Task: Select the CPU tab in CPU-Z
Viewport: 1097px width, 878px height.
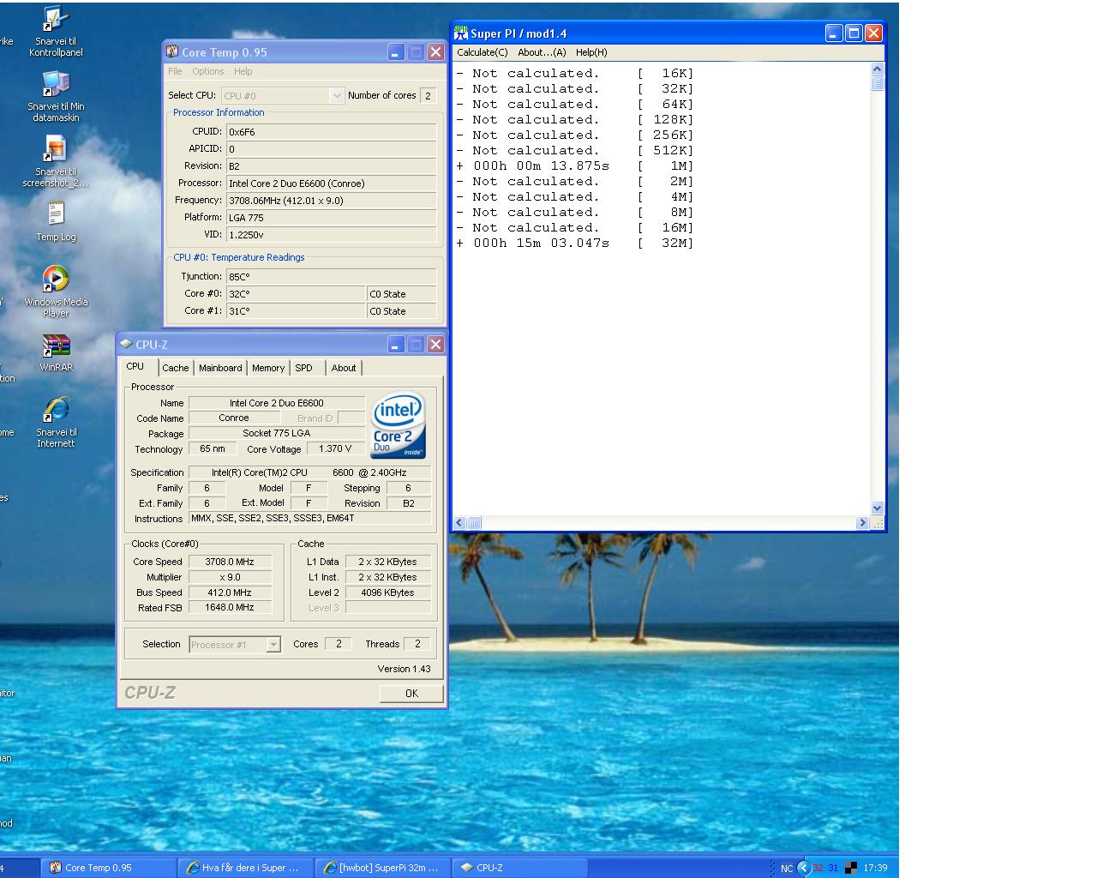Action: pos(135,366)
